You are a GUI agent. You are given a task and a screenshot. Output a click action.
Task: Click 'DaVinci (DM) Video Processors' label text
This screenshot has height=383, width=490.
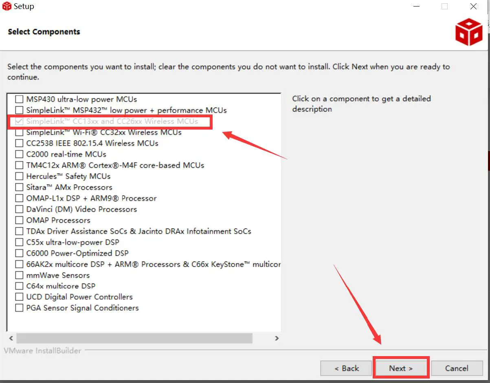tap(81, 209)
